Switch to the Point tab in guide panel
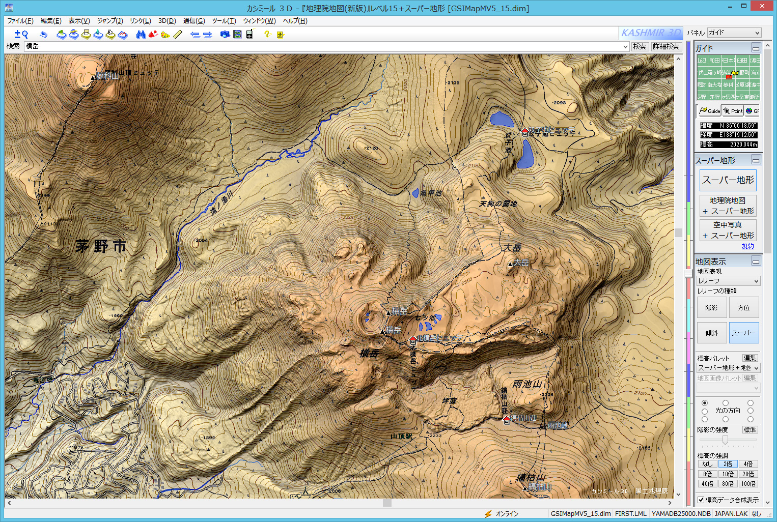The height and width of the screenshot is (522, 777). [732, 111]
